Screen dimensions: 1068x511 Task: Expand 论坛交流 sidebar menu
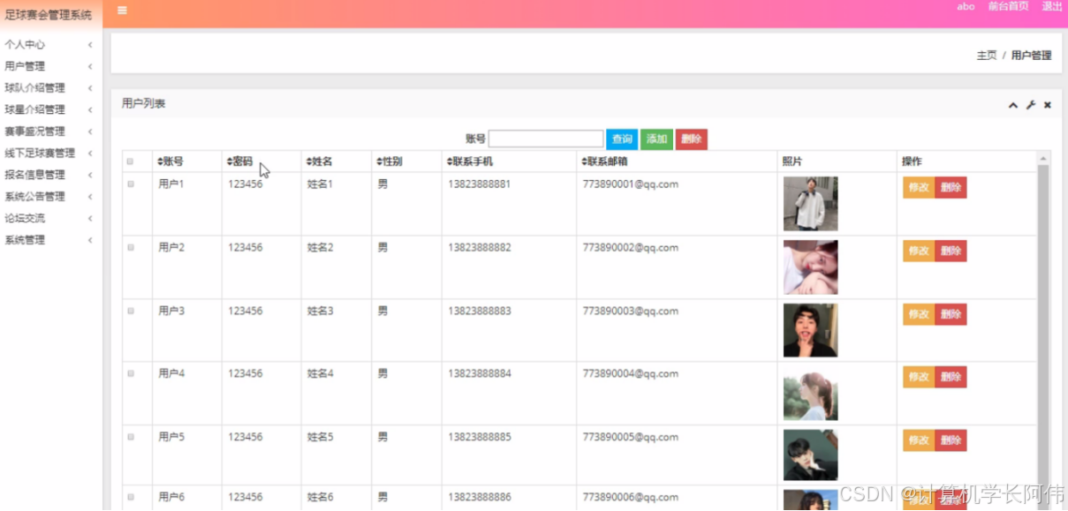[x=49, y=218]
